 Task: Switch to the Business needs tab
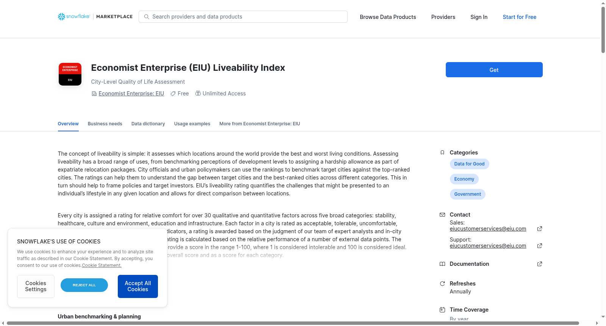pyautogui.click(x=105, y=124)
